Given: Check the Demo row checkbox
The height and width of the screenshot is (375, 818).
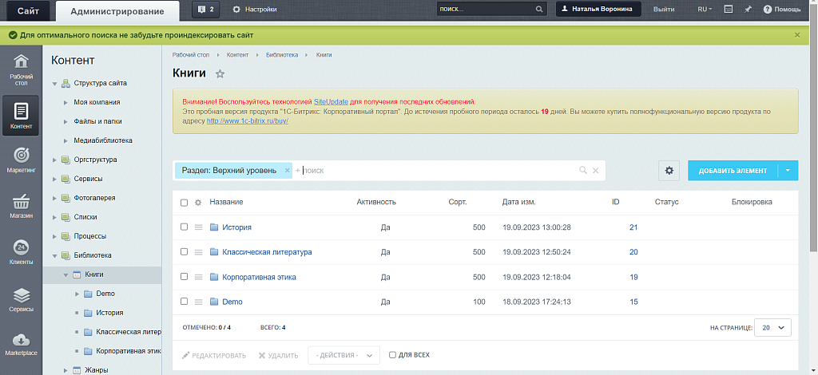Looking at the screenshot, I should (185, 302).
